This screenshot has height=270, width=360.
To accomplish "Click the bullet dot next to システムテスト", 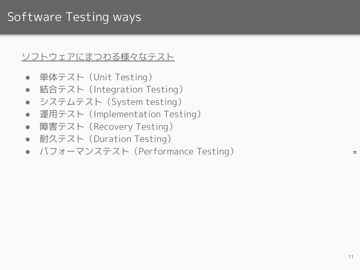I will pyautogui.click(x=28, y=102).
